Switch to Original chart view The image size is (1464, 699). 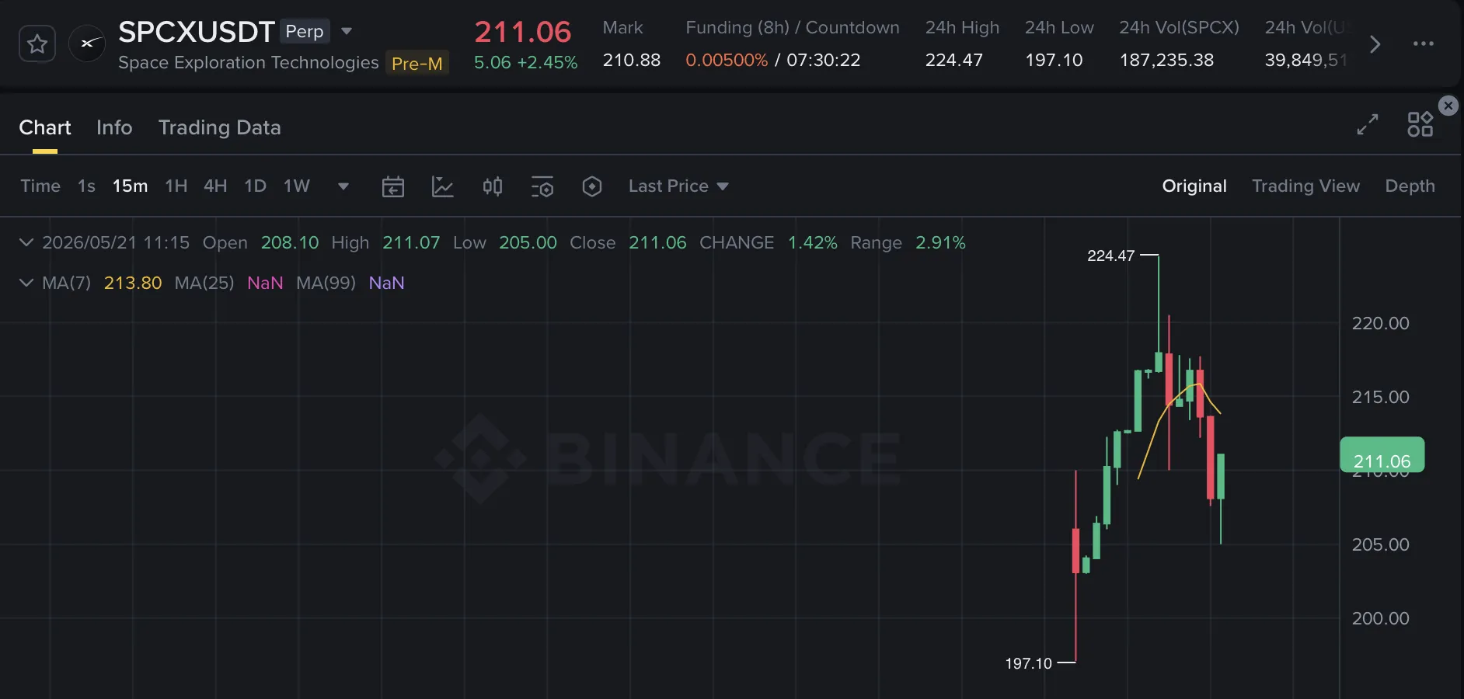pyautogui.click(x=1194, y=186)
